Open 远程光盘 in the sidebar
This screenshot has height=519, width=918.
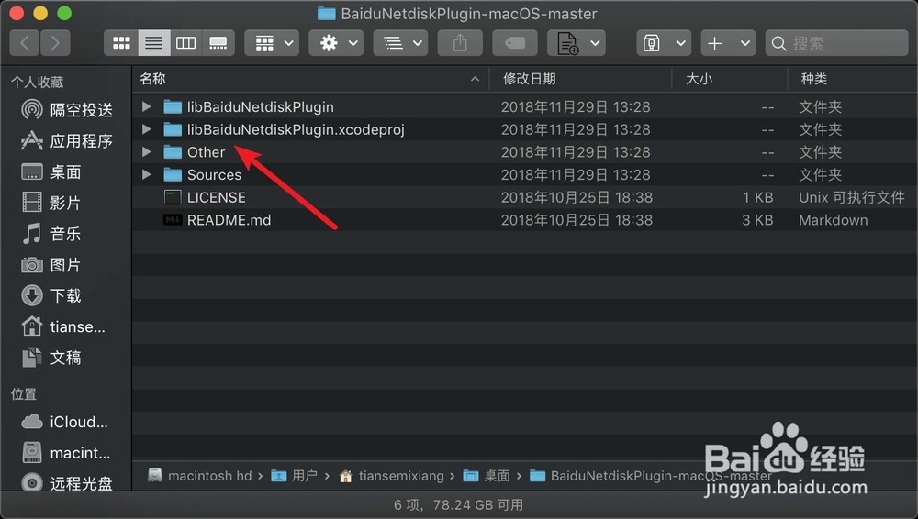67,483
